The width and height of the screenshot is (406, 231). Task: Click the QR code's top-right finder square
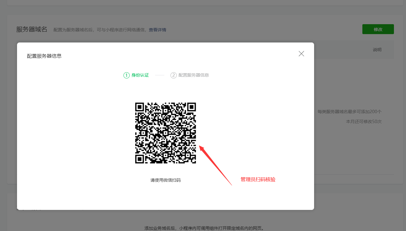192,107
